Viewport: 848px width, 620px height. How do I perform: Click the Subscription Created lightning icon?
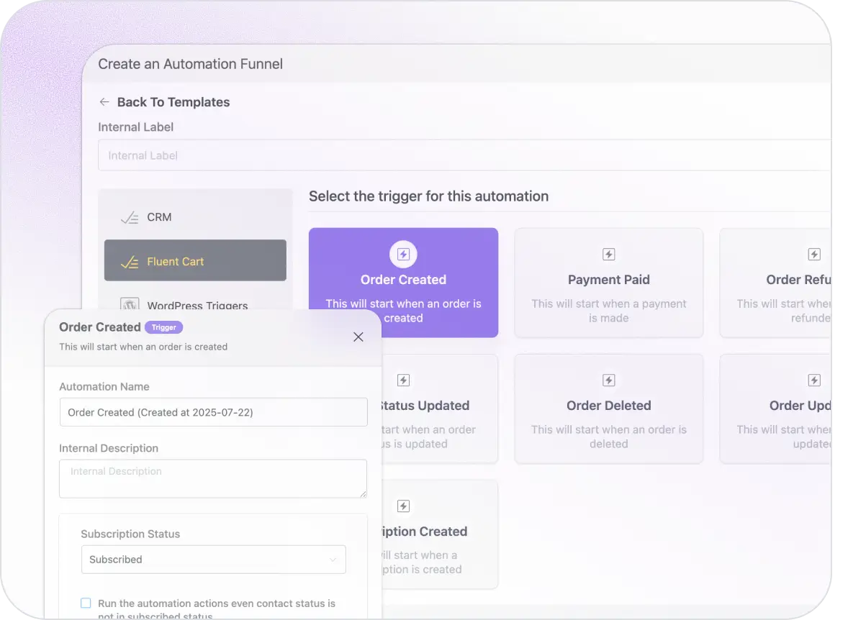point(403,506)
